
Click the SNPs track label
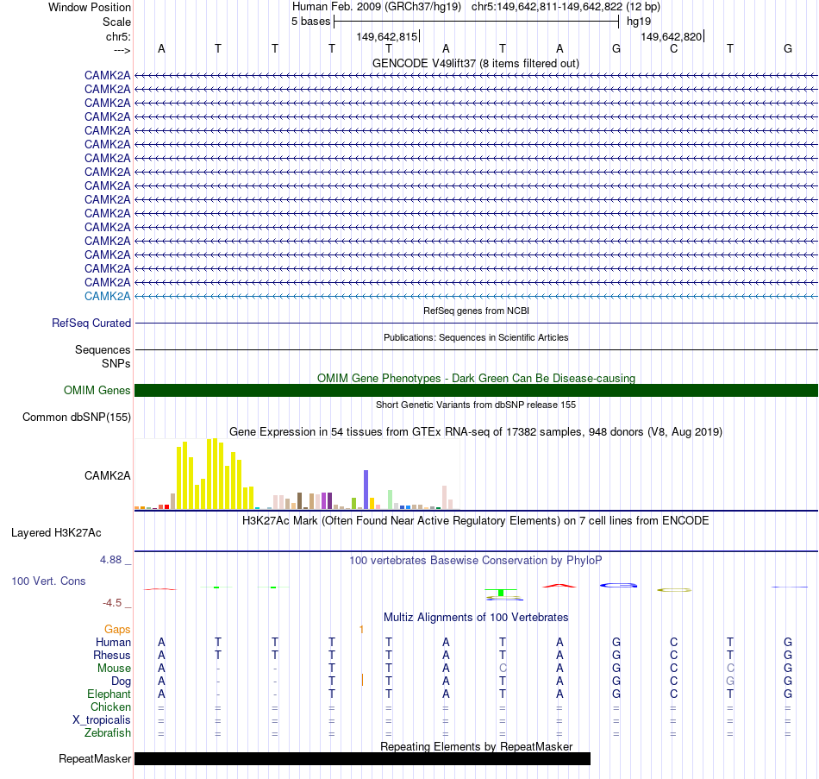[116, 363]
